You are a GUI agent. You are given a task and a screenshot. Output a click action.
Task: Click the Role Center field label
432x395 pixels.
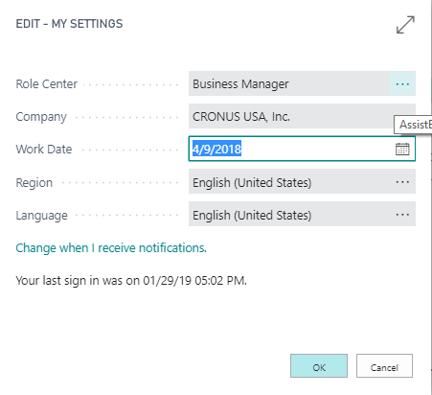(x=47, y=84)
